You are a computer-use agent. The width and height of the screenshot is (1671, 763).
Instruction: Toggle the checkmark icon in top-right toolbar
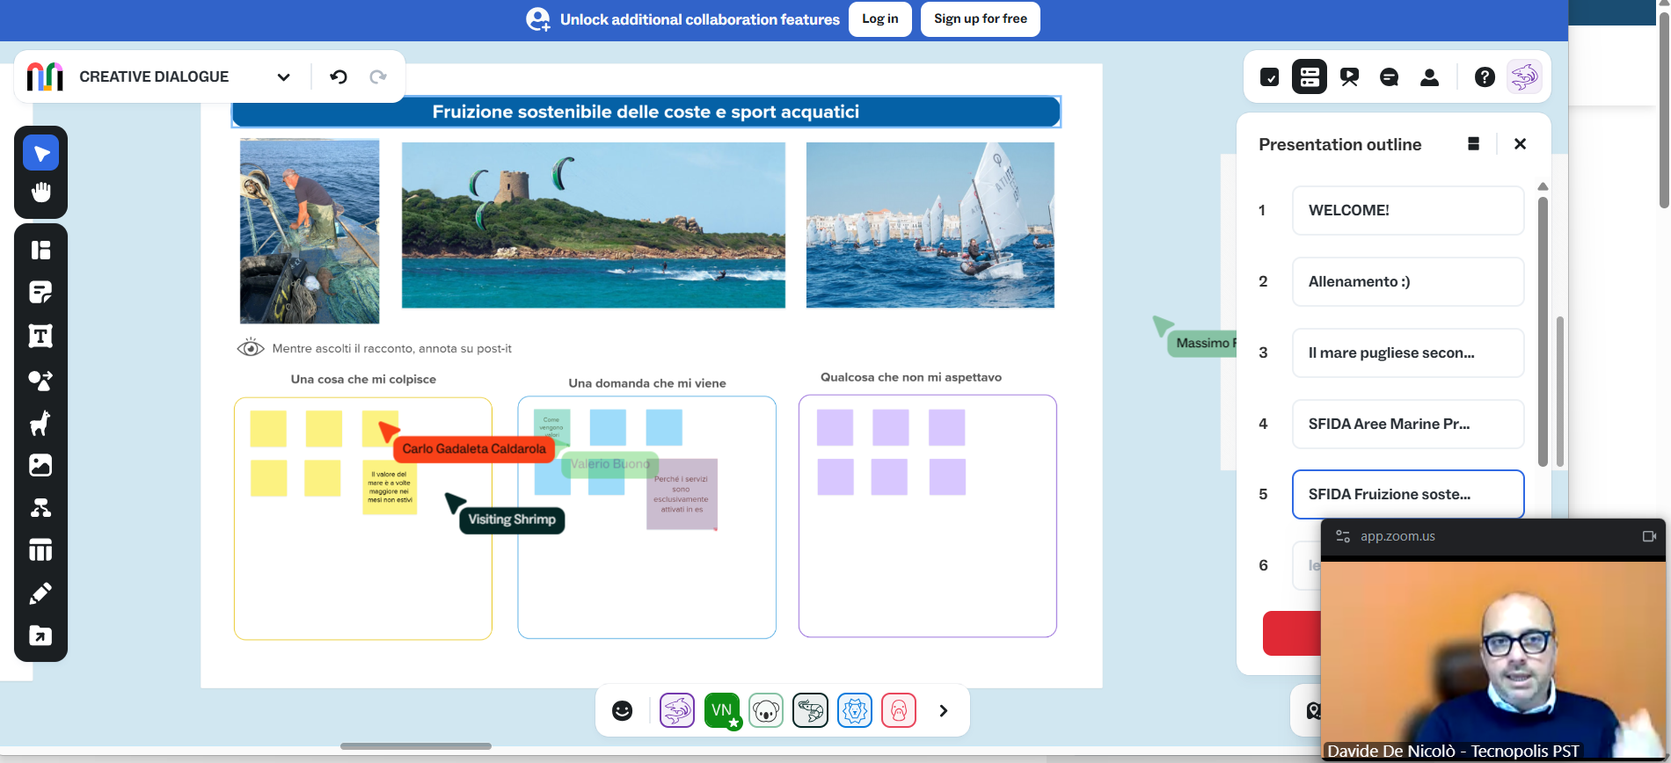(1269, 77)
